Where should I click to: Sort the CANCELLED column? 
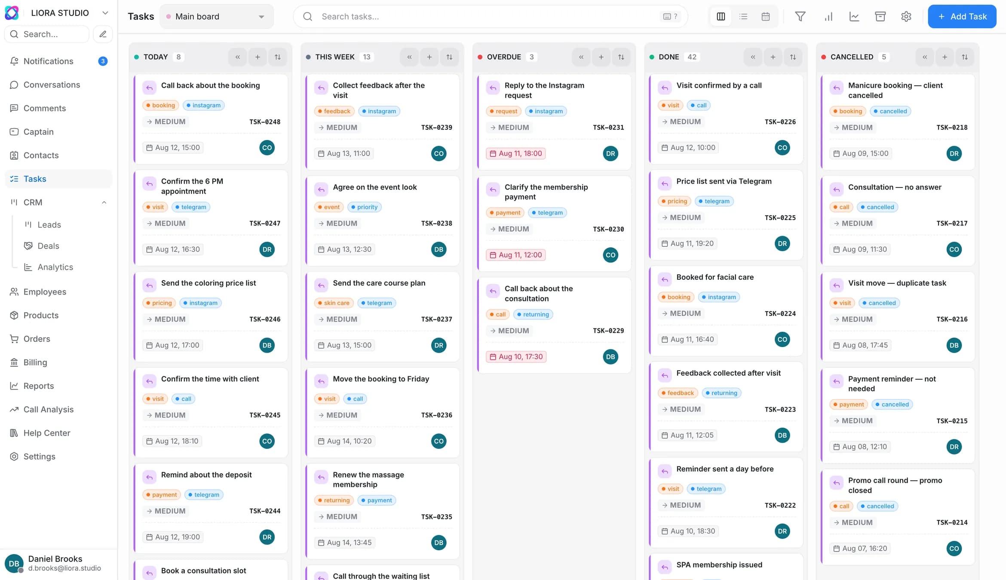pos(965,57)
